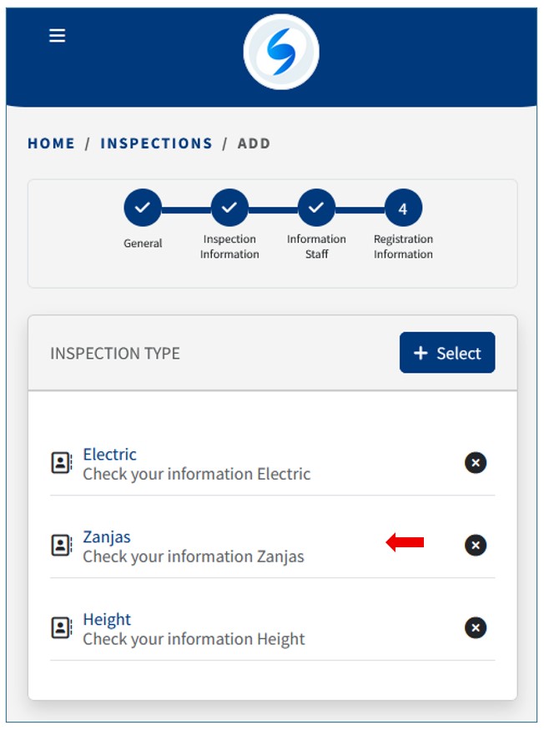Click the circular app logo
544x730 pixels.
281,52
